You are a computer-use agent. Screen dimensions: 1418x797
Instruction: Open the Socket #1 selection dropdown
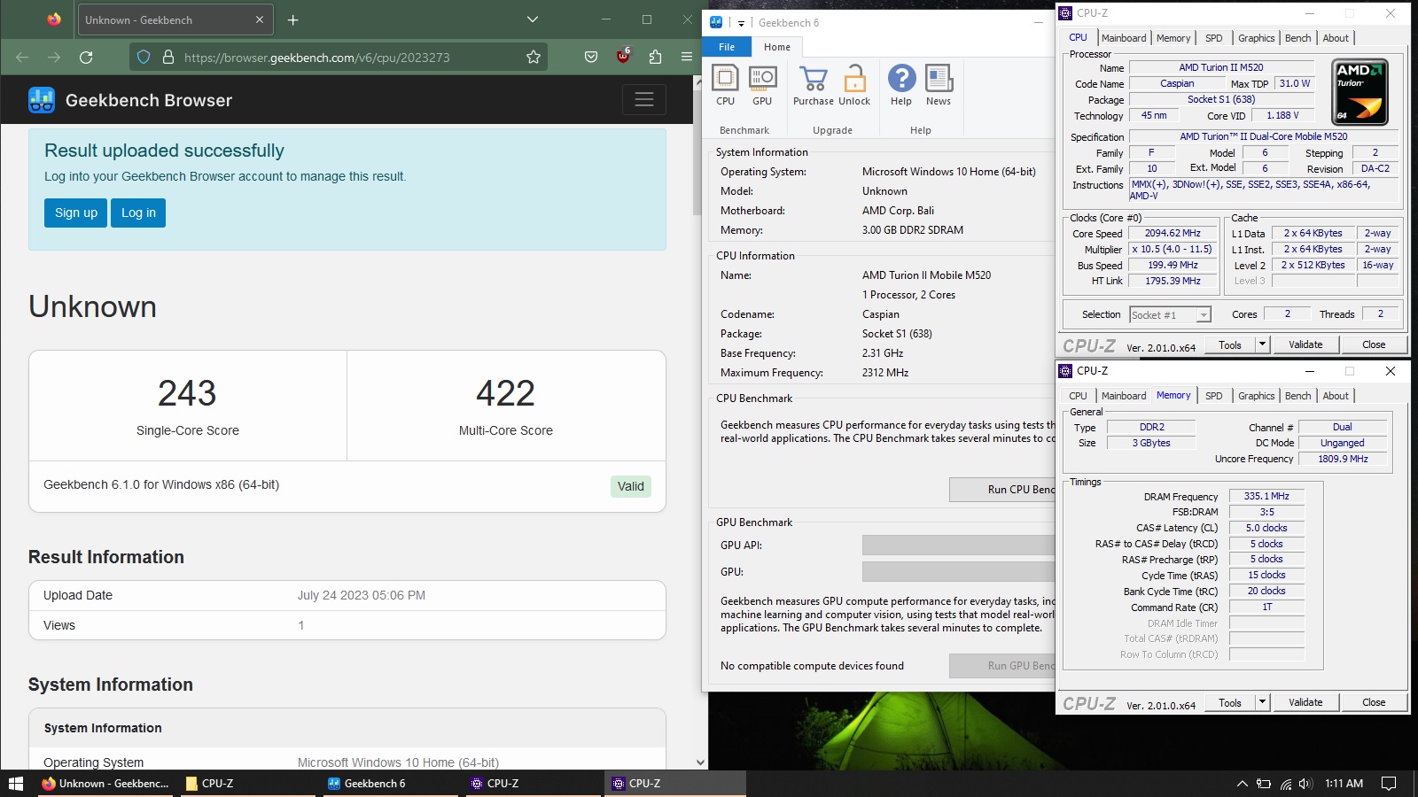click(1170, 314)
